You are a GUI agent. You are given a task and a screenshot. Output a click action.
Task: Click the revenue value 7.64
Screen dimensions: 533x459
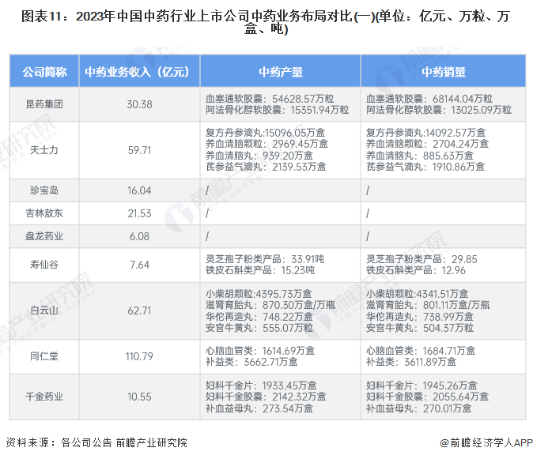coord(139,265)
